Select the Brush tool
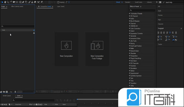 click(29, 2)
